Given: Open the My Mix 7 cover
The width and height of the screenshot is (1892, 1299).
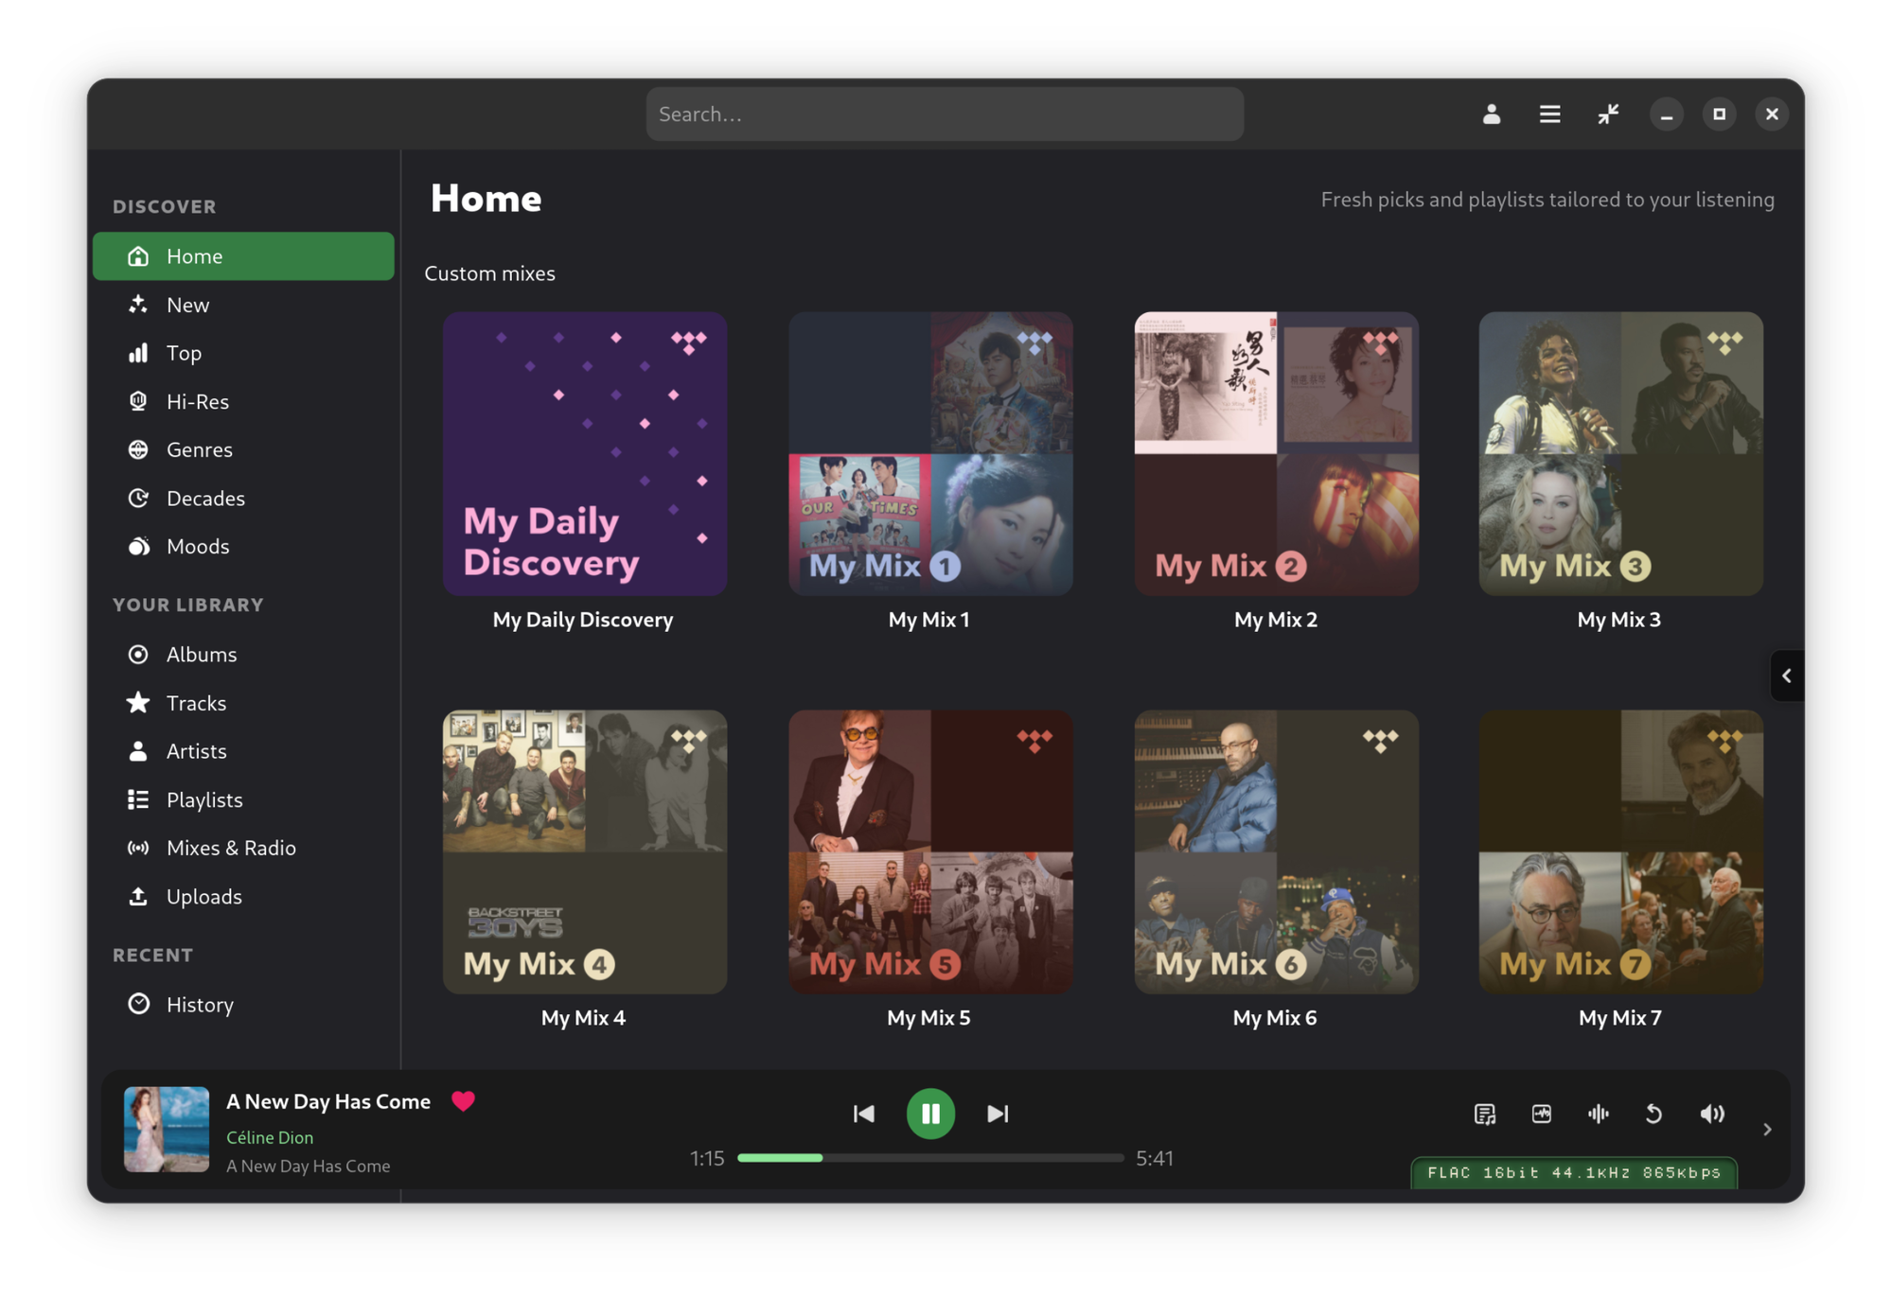Looking at the screenshot, I should pyautogui.click(x=1620, y=852).
